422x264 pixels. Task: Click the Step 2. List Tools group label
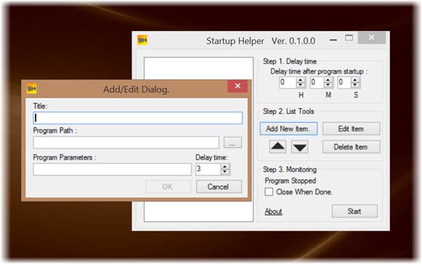(288, 112)
